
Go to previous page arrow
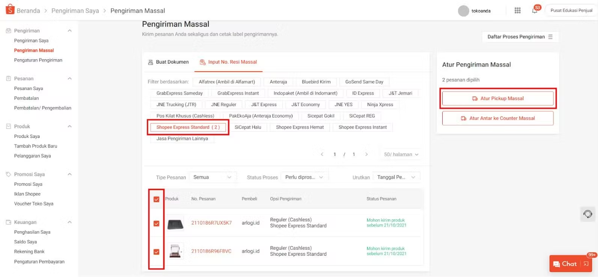tap(322, 154)
